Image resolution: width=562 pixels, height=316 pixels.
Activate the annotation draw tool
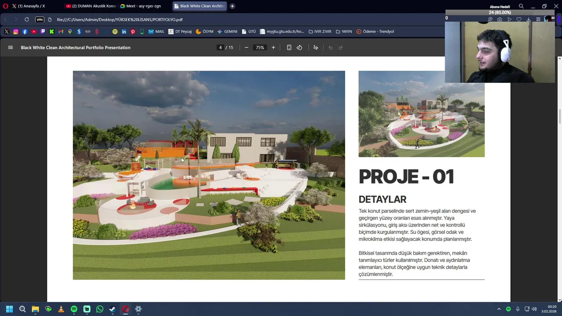[315, 47]
